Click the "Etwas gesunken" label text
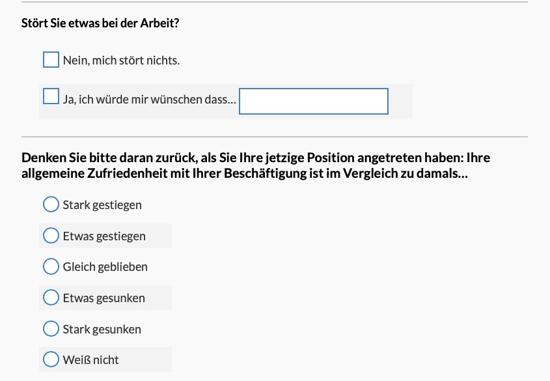Image resolution: width=550 pixels, height=381 pixels. coord(104,298)
